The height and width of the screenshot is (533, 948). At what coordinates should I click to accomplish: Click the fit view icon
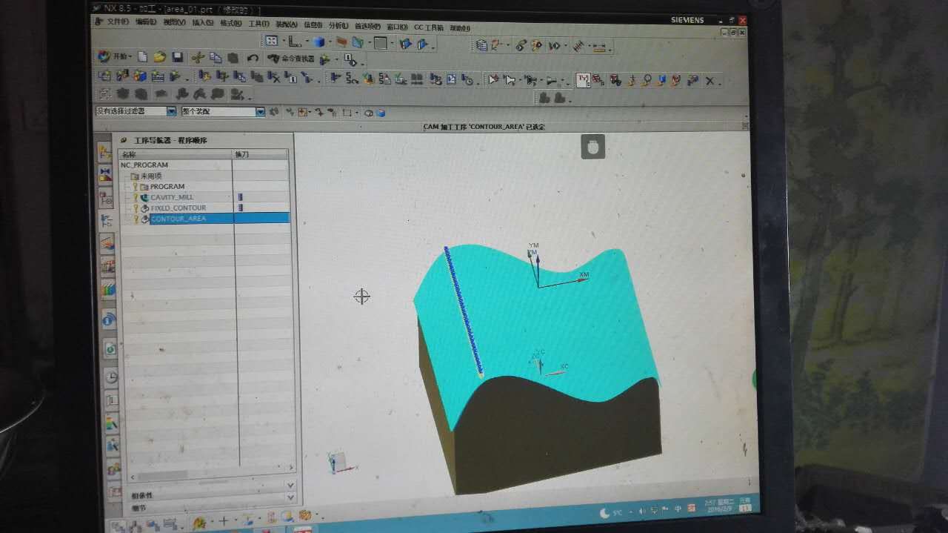pos(272,42)
